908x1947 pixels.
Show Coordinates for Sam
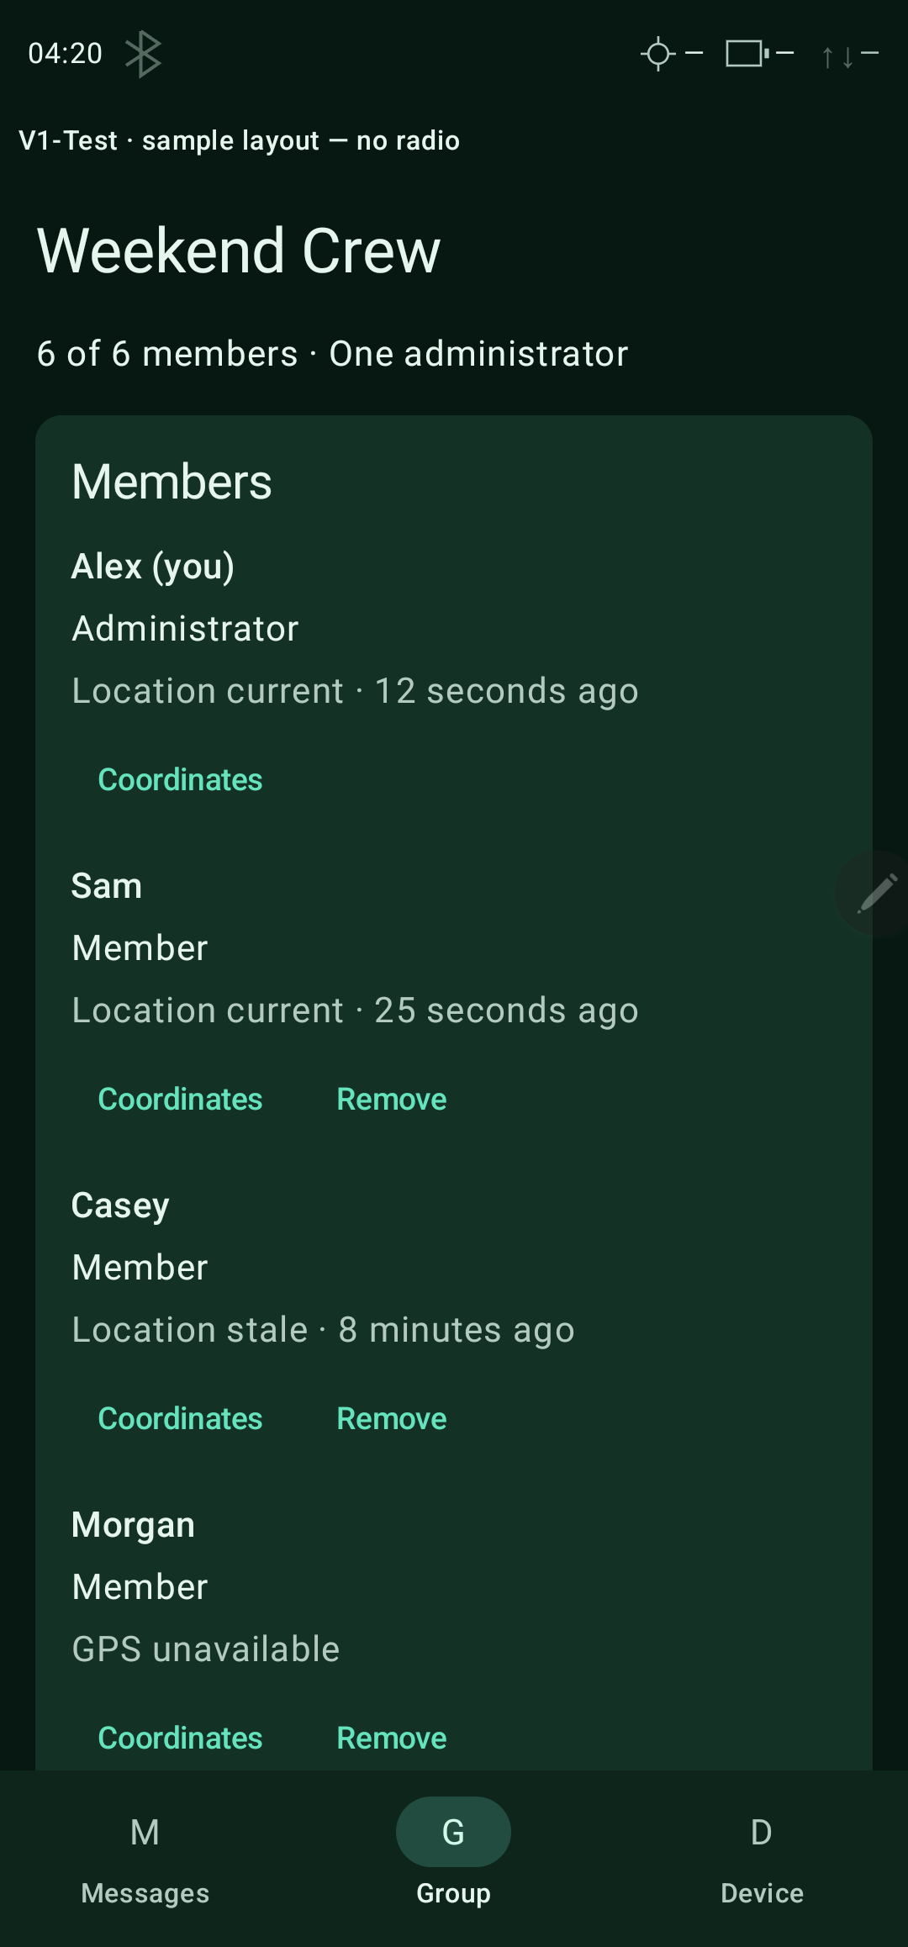180,1100
